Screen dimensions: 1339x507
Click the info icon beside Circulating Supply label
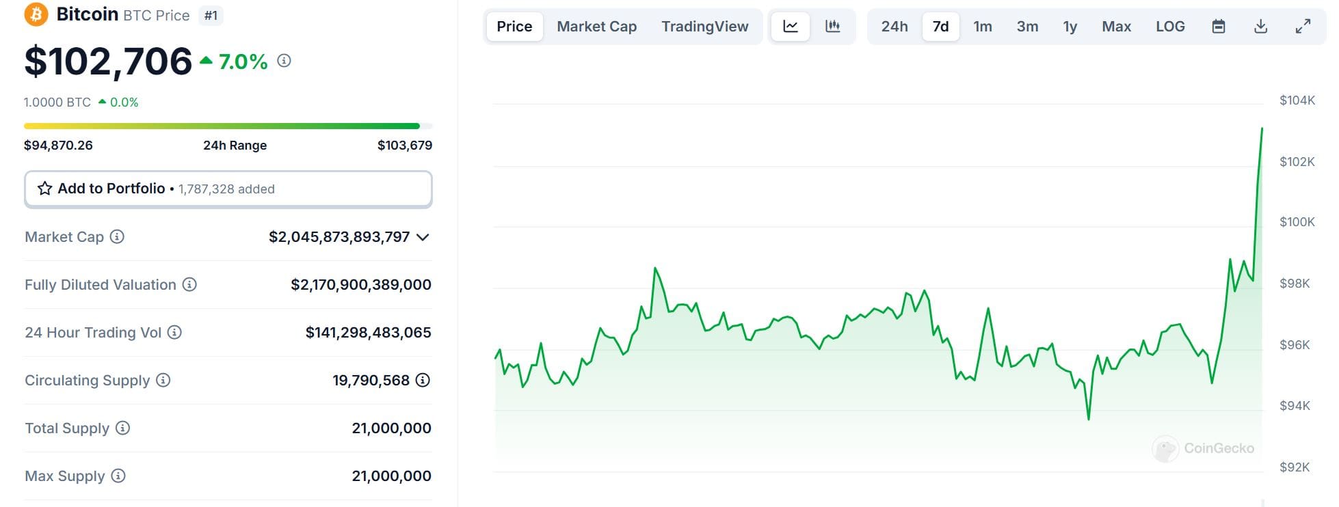[163, 380]
